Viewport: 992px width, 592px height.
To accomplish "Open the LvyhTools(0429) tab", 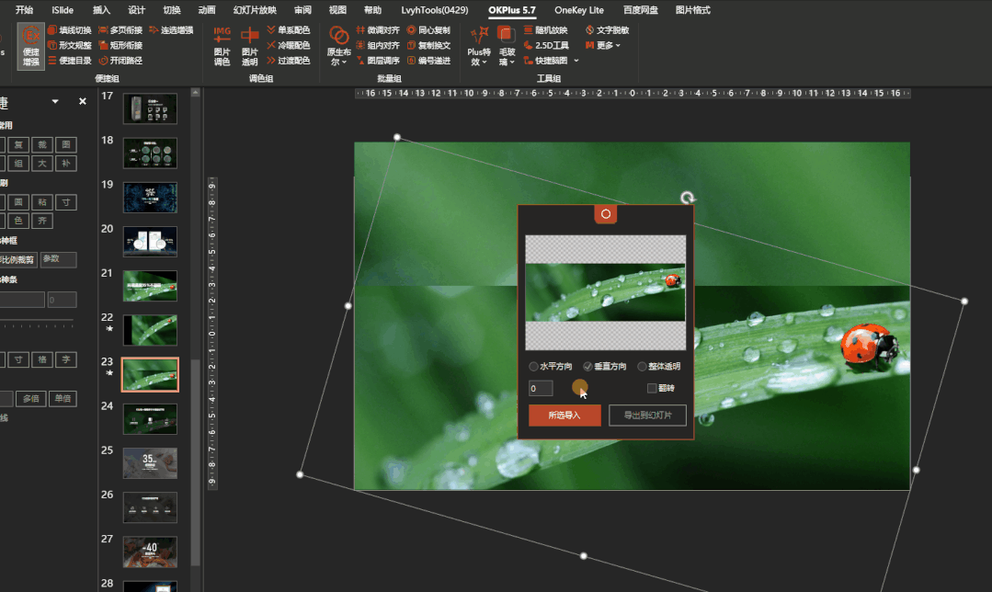I will point(435,10).
